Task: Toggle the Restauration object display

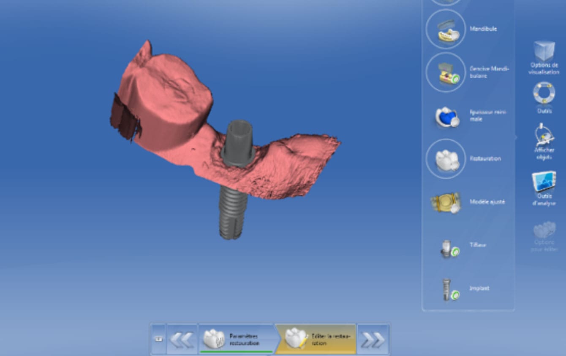Action: pos(446,159)
